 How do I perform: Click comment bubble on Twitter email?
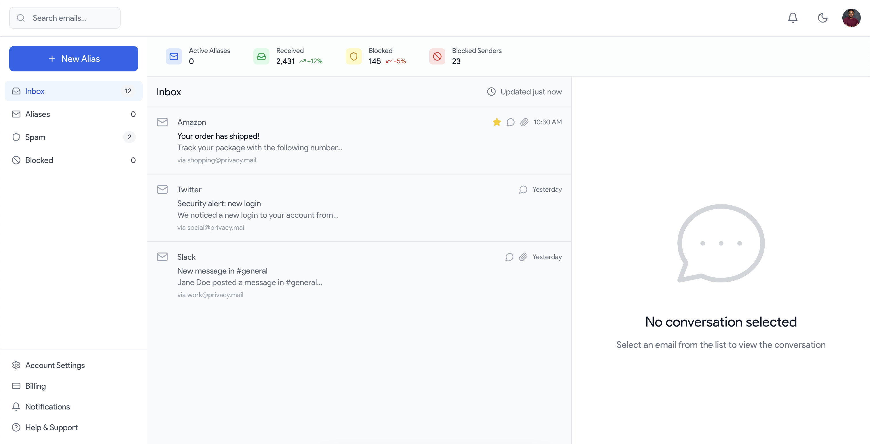tap(523, 189)
